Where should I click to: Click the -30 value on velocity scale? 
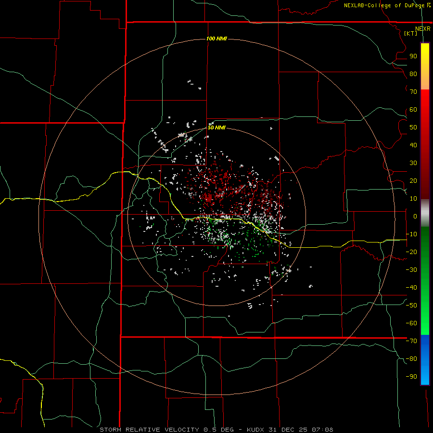pyautogui.click(x=411, y=270)
